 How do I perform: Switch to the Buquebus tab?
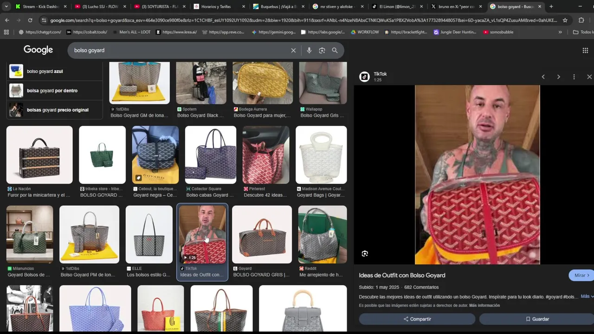click(x=279, y=6)
